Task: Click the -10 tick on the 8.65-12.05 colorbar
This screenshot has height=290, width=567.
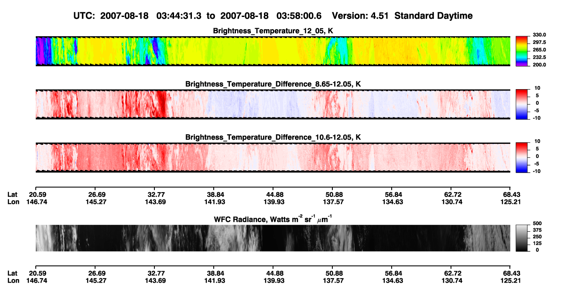Action: click(537, 117)
